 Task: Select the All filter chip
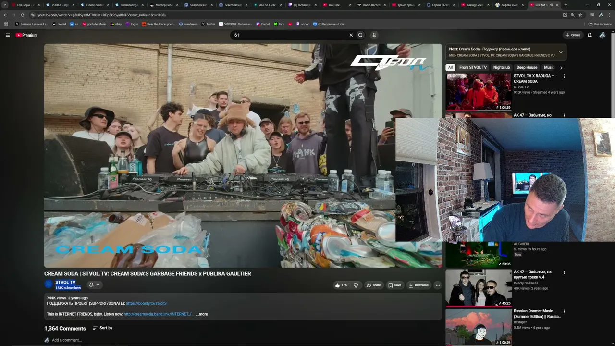click(450, 68)
